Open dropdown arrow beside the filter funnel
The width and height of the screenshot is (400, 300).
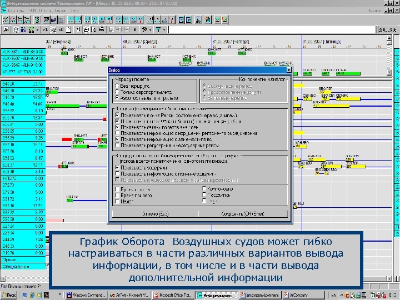164,30
